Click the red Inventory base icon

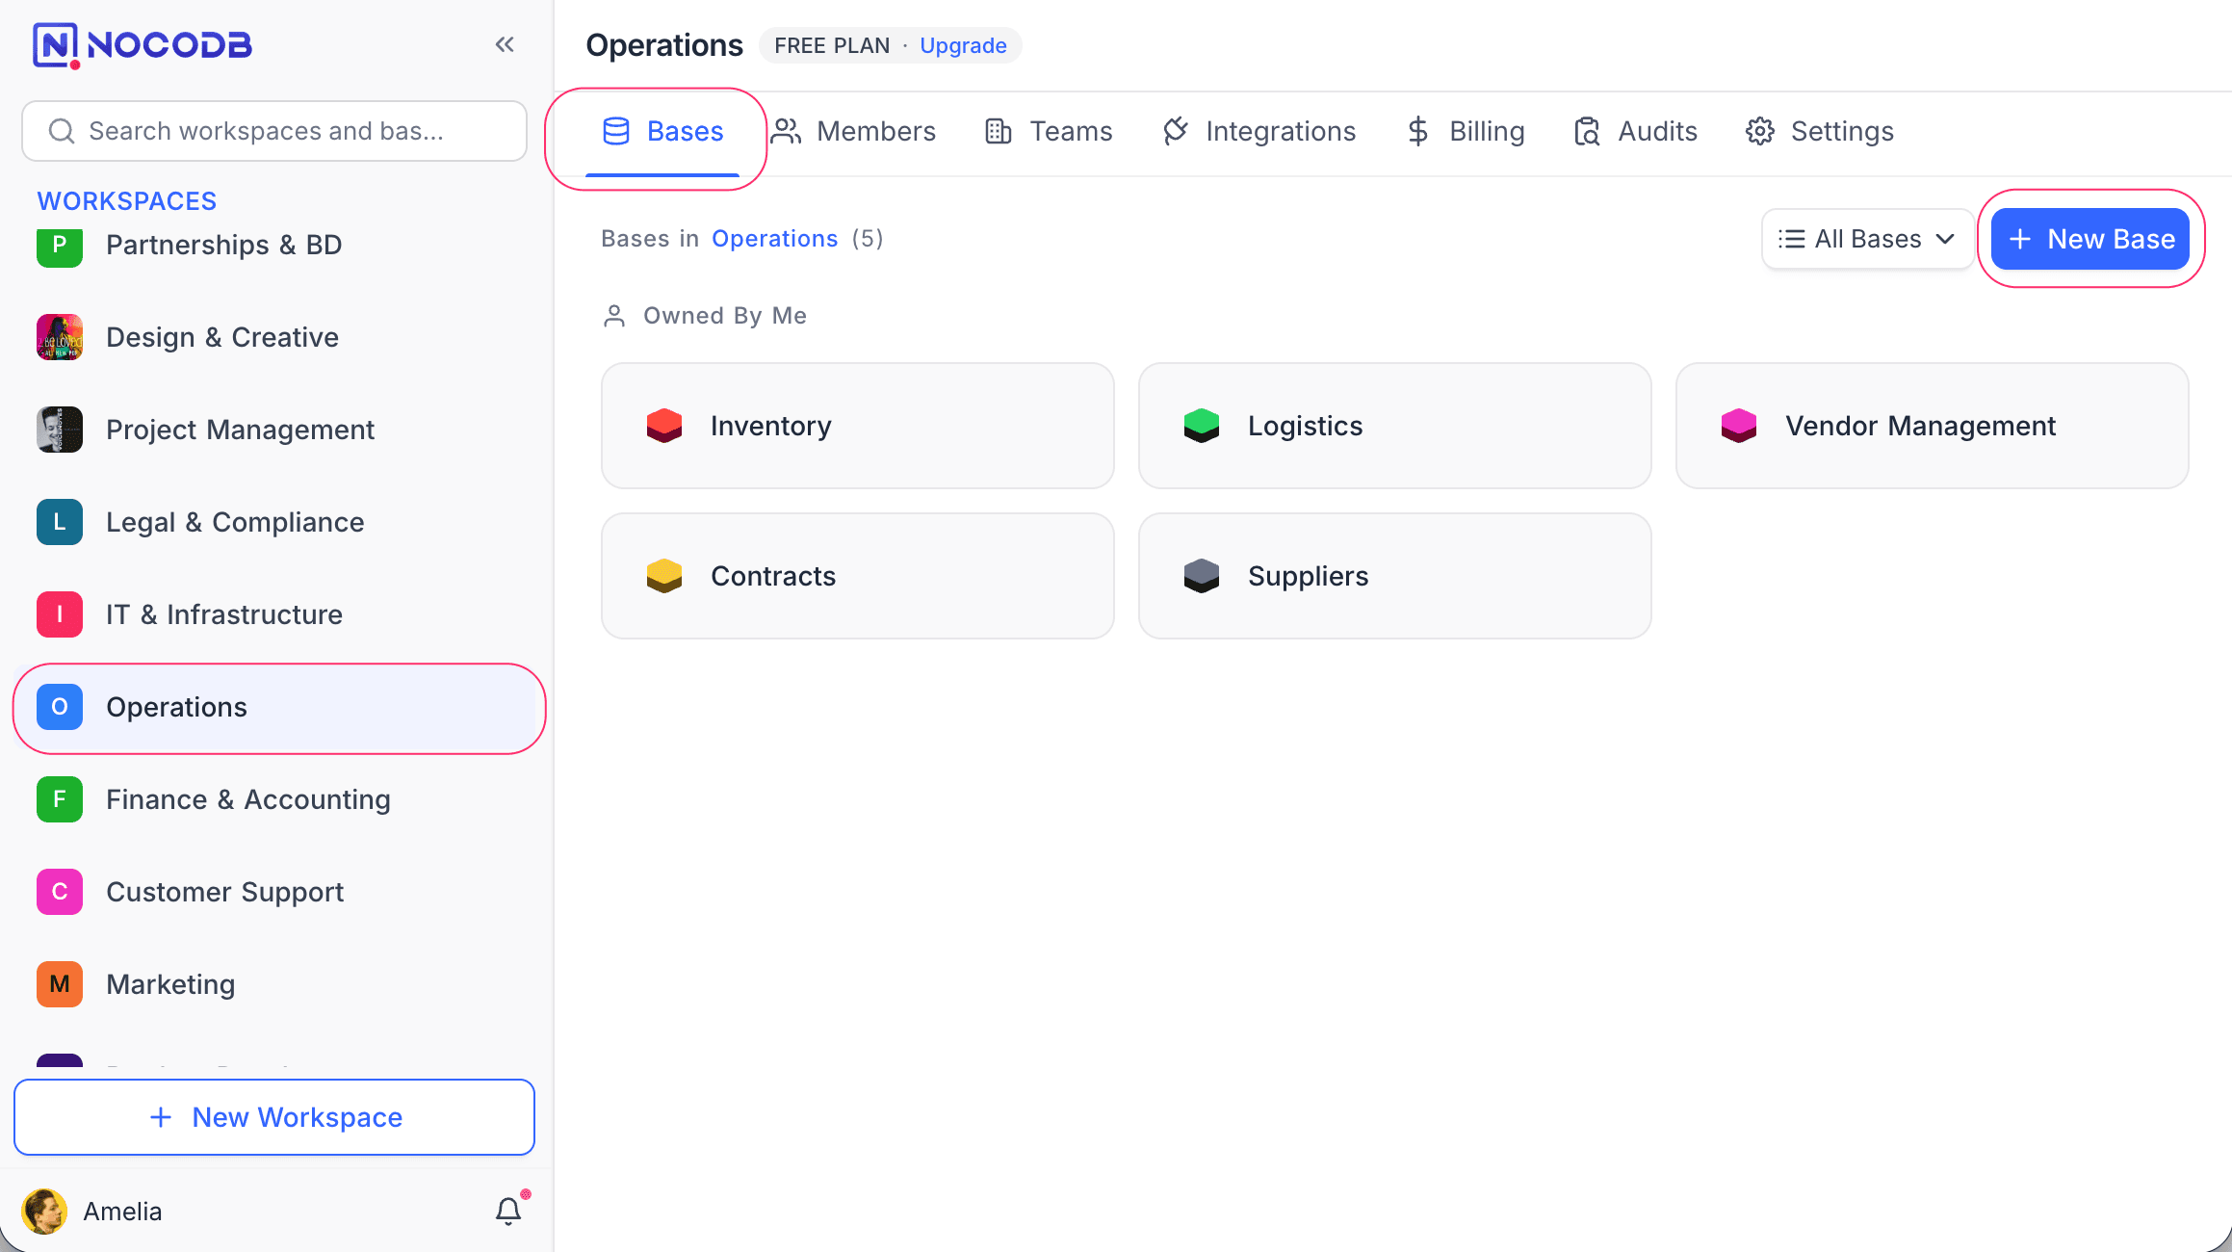(x=664, y=426)
